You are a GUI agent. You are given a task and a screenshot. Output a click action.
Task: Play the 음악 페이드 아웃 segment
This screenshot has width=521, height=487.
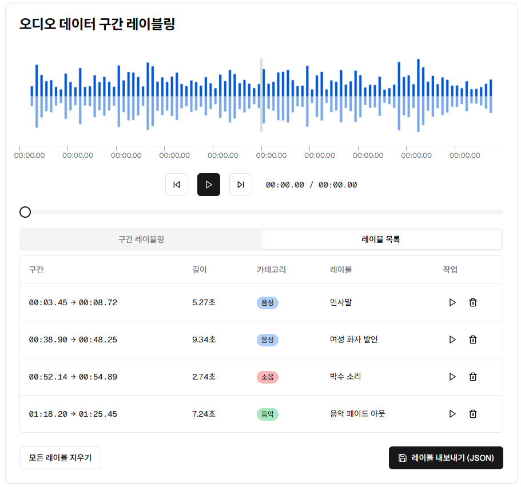[452, 413]
